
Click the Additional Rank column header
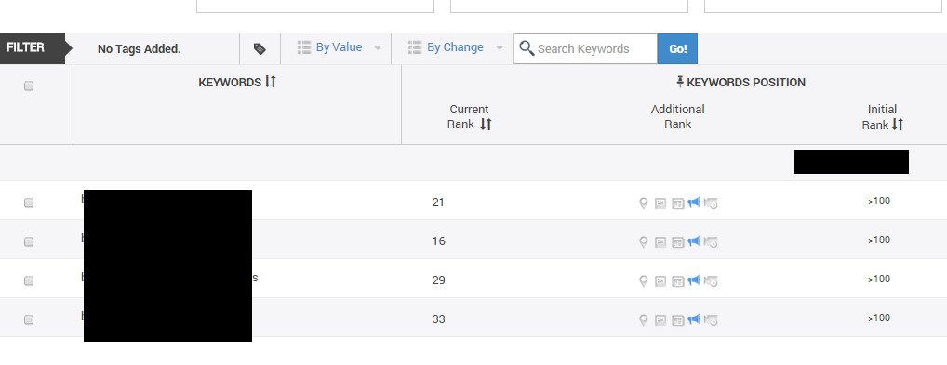point(677,116)
